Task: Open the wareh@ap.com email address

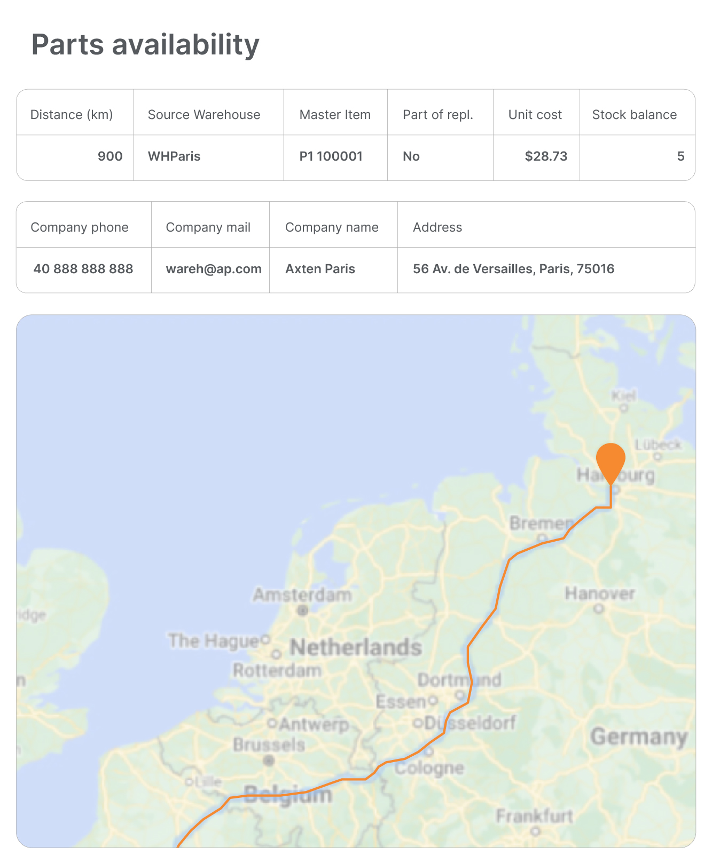Action: pos(214,268)
